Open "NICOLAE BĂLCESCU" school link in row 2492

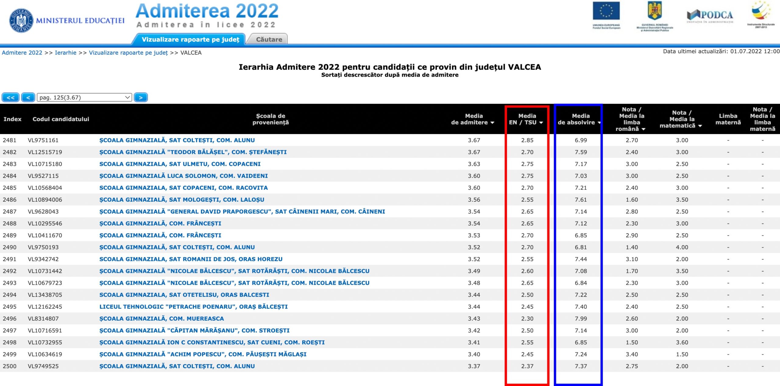(x=234, y=271)
